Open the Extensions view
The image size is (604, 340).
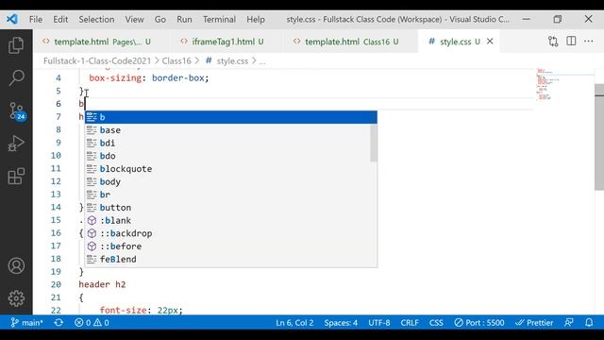pyautogui.click(x=16, y=177)
